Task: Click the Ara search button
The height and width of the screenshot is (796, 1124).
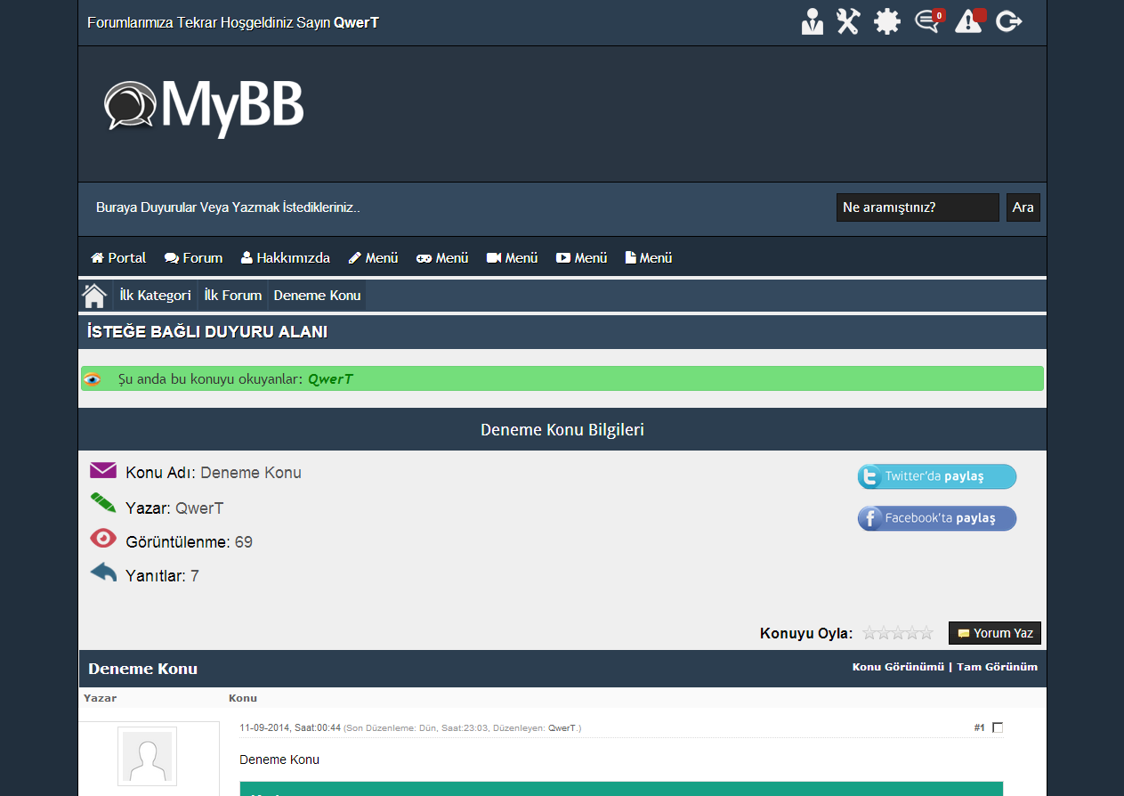Action: [x=1023, y=207]
